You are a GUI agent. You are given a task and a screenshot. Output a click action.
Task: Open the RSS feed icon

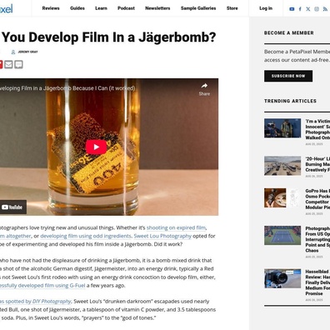tap(325, 9)
